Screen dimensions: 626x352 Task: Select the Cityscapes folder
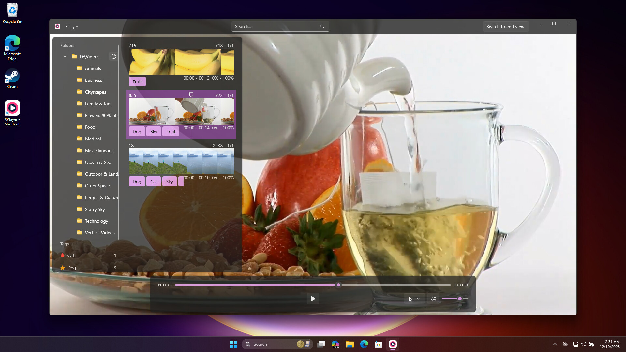click(95, 92)
